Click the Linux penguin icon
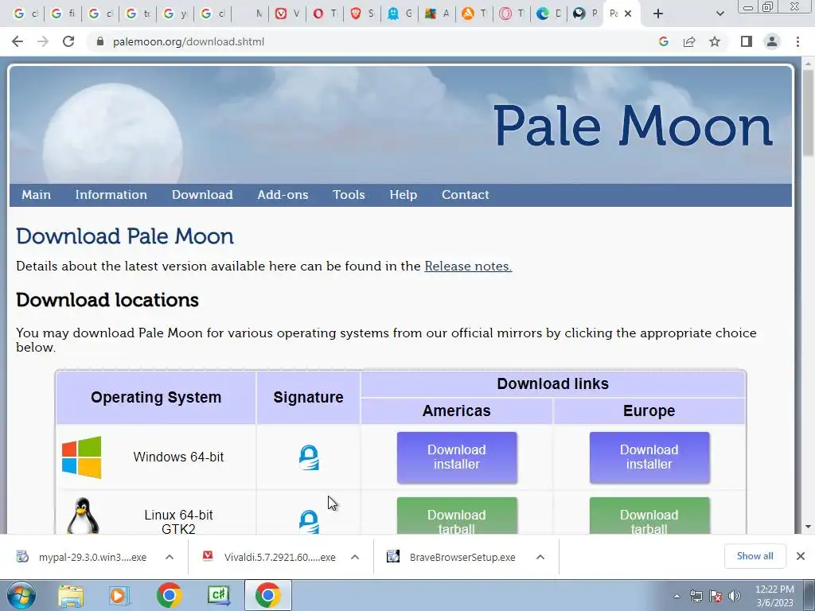This screenshot has width=815, height=611. point(83,516)
